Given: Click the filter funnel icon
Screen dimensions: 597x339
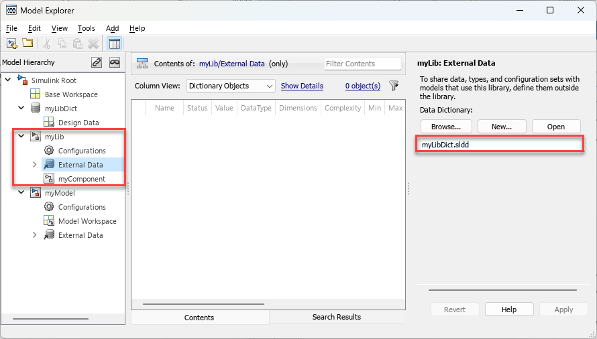Looking at the screenshot, I should [x=394, y=86].
